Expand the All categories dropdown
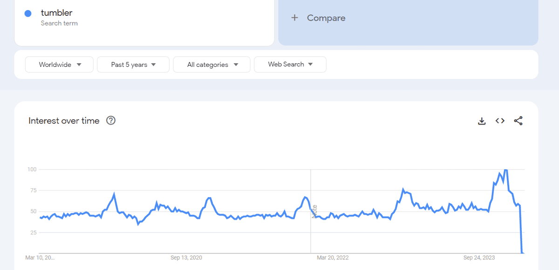The height and width of the screenshot is (270, 559). pos(211,65)
